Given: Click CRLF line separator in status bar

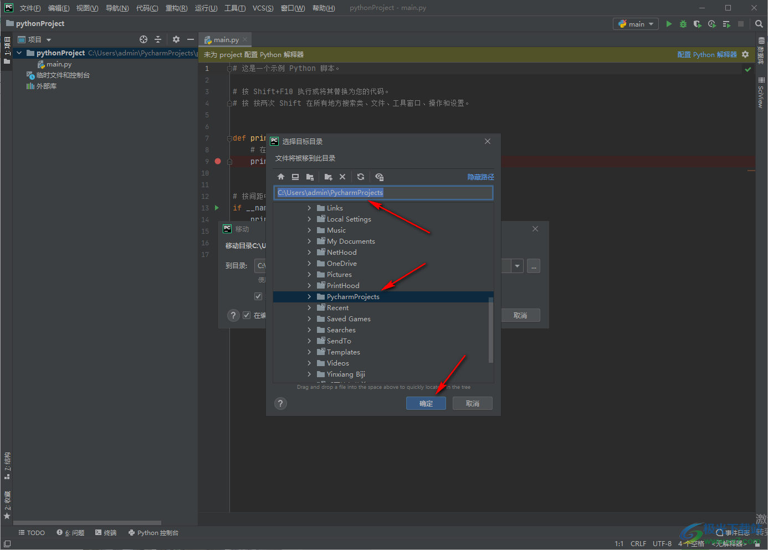Looking at the screenshot, I should pyautogui.click(x=638, y=543).
